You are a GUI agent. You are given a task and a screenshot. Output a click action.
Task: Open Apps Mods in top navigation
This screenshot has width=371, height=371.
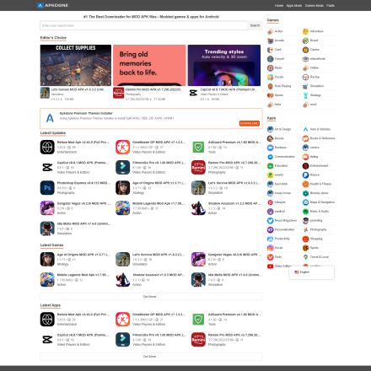coord(294,6)
